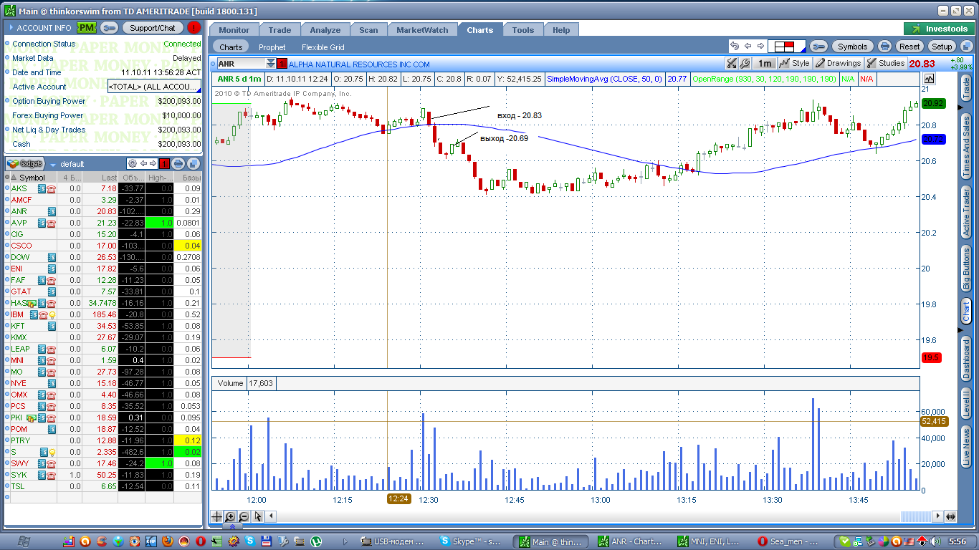Click the watchlist print icon
Image resolution: width=979 pixels, height=550 pixels.
[178, 163]
